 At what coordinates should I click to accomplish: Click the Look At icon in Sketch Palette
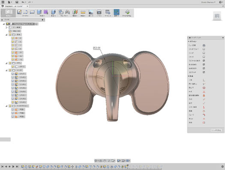(x=204, y=45)
